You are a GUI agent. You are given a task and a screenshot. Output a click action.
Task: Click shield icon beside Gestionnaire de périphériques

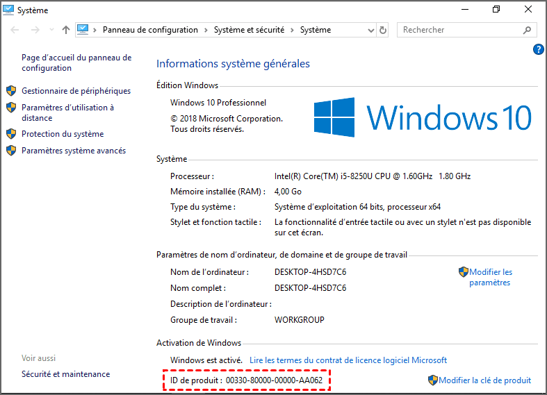[x=11, y=90]
